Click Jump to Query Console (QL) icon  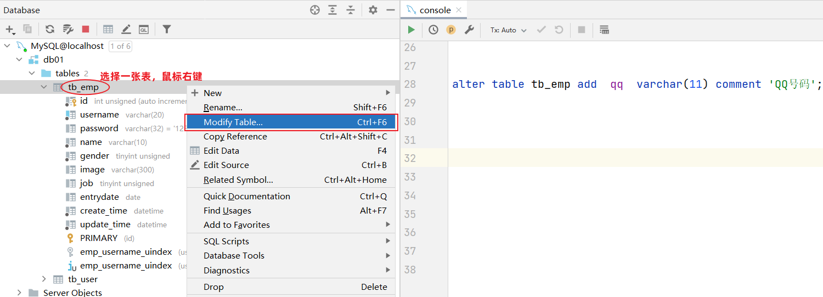click(x=144, y=29)
